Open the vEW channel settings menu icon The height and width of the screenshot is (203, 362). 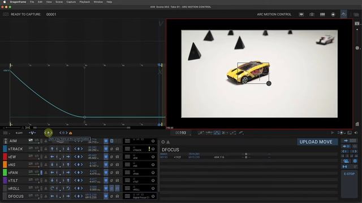click(x=127, y=157)
